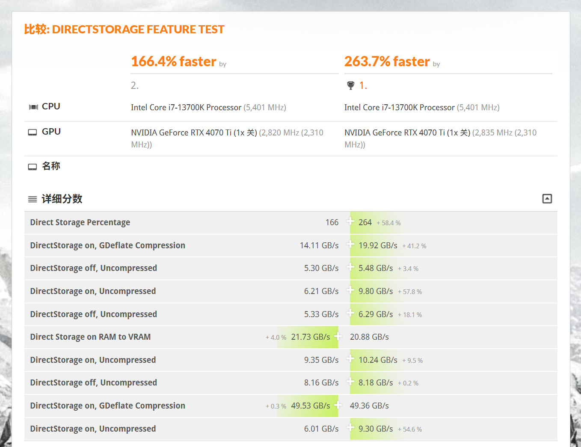581x447 pixels.
Task: Click the plus icon beside 10.24 GB/s
Action: tap(350, 359)
